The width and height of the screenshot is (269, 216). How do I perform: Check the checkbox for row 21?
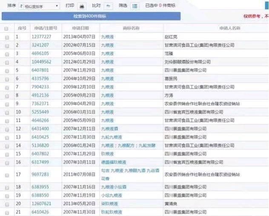[x=6, y=212]
